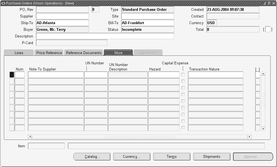Viewport: 277px width, 167px height.
Task: Open the Catalog dialog button
Action: [x=92, y=156]
